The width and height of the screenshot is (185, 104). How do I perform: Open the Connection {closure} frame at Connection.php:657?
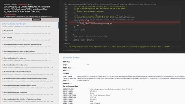tap(29, 46)
